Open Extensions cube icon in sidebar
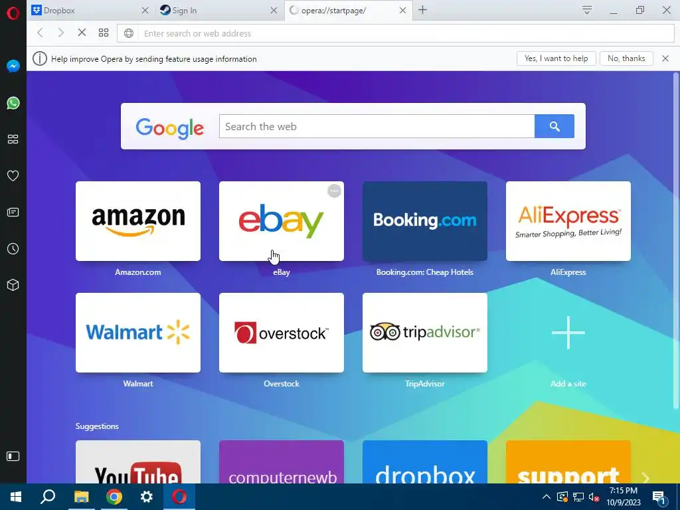 (13, 285)
